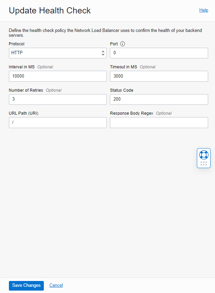Open the Protocol dropdown set to HTTP
Screen dimensions: 215x293
(58, 53)
